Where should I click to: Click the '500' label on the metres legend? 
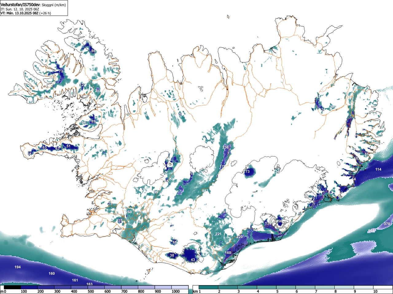point(91,292)
